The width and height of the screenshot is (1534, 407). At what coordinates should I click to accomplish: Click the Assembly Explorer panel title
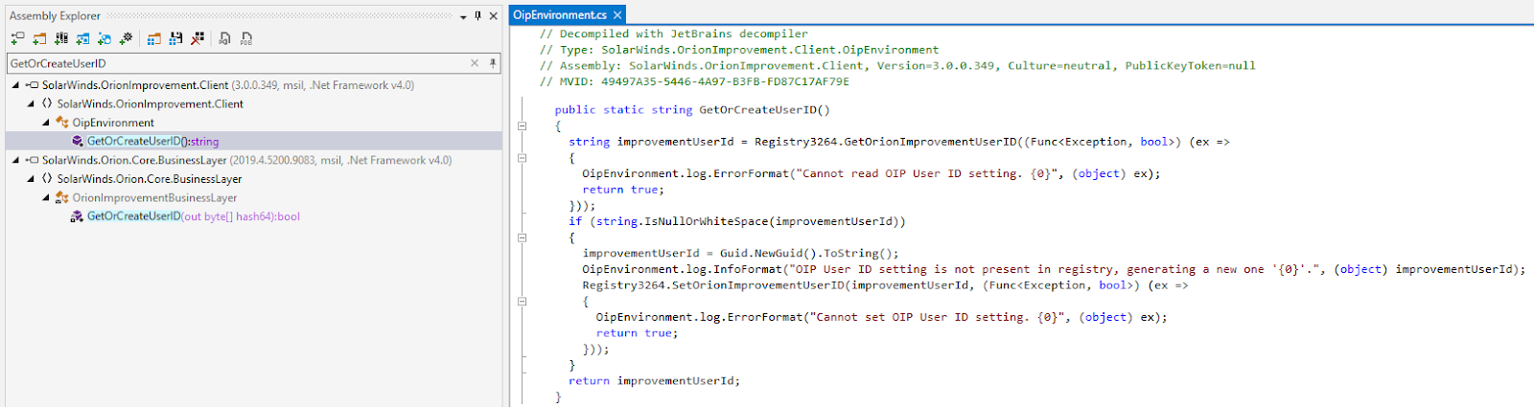coord(55,15)
